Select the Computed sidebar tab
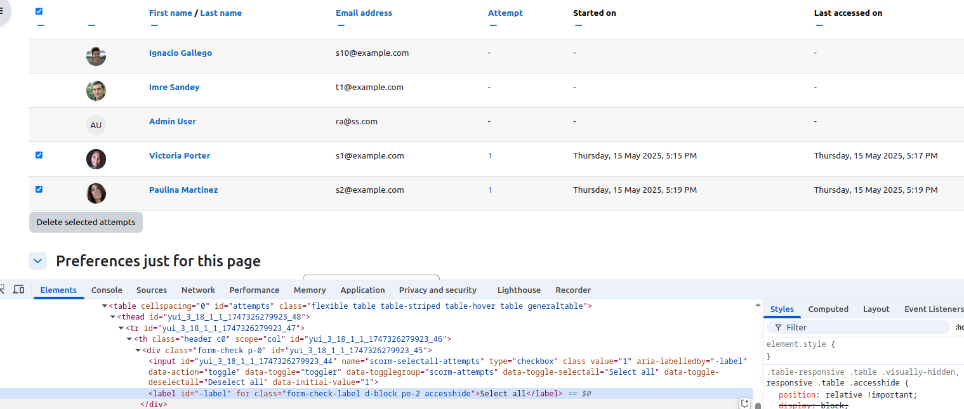The width and height of the screenshot is (964, 409). [x=828, y=309]
